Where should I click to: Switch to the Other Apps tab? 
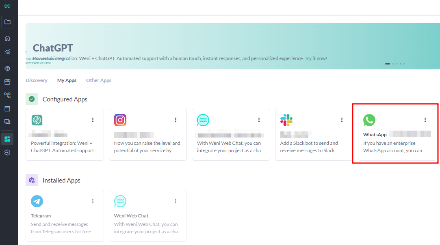[x=98, y=80]
